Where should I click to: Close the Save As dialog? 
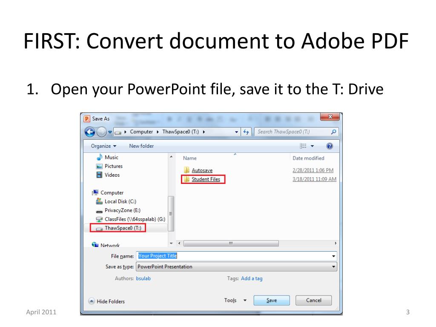point(330,117)
